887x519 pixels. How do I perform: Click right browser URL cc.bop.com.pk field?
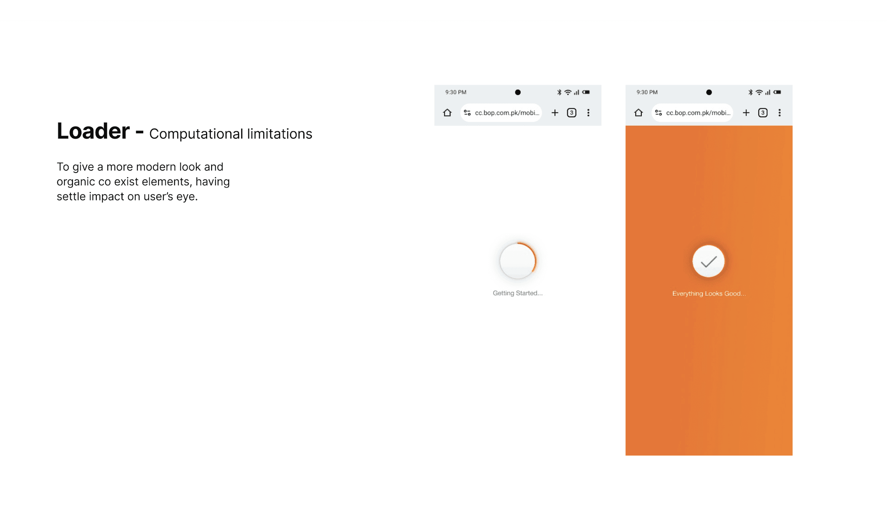(698, 113)
